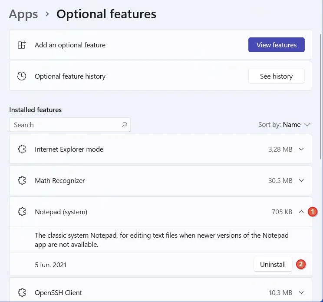The height and width of the screenshot is (302, 323).
Task: Uninstall the Notepad (system) feature
Action: (273, 264)
